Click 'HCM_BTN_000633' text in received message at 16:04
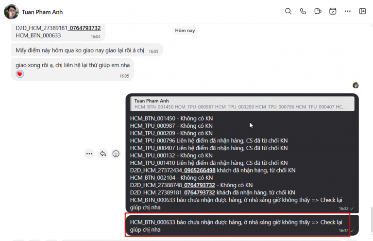Image resolution: width=373 pixels, height=241 pixels. tap(38, 35)
